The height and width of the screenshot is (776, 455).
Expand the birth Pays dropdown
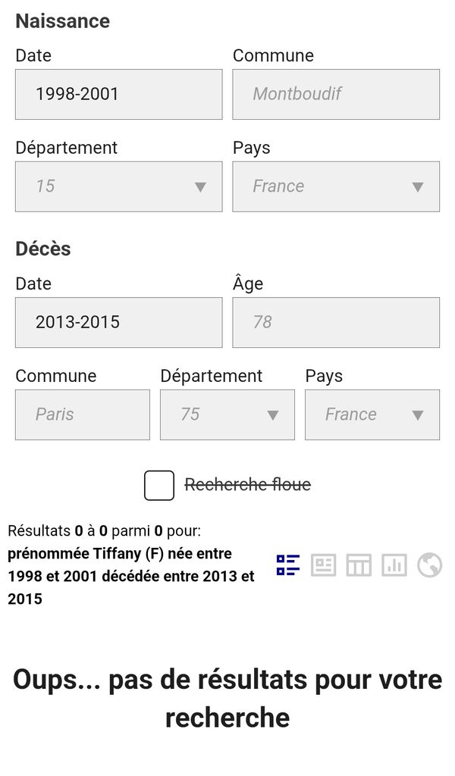(336, 186)
